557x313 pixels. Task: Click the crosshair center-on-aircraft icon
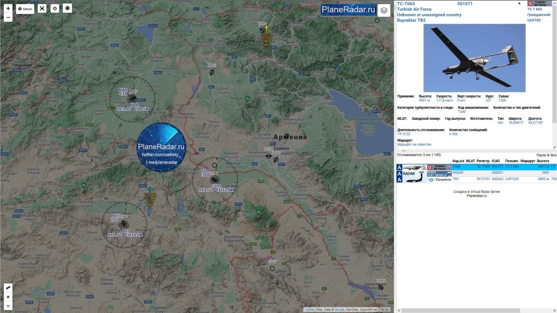point(55,8)
